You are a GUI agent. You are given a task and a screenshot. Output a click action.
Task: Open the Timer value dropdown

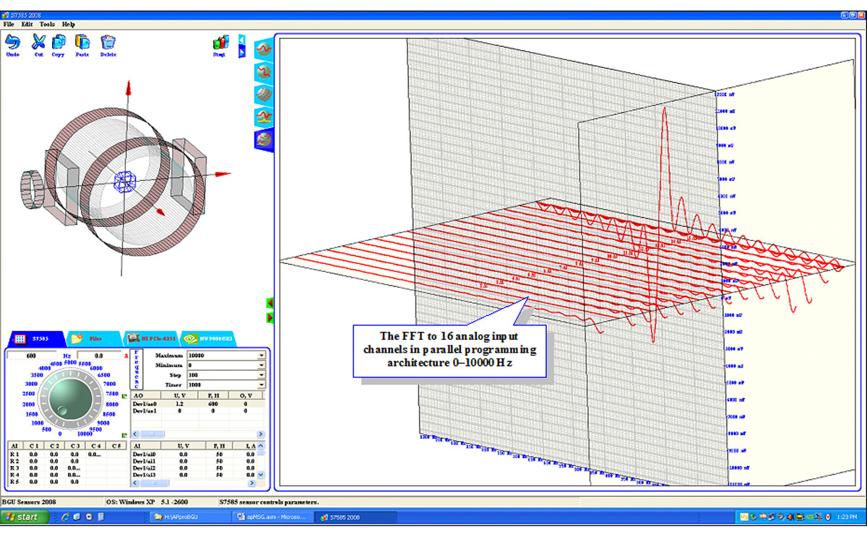[261, 386]
